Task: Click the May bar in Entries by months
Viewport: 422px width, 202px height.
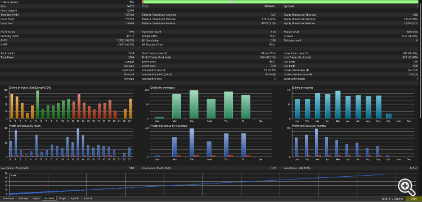Action: tap(338, 105)
